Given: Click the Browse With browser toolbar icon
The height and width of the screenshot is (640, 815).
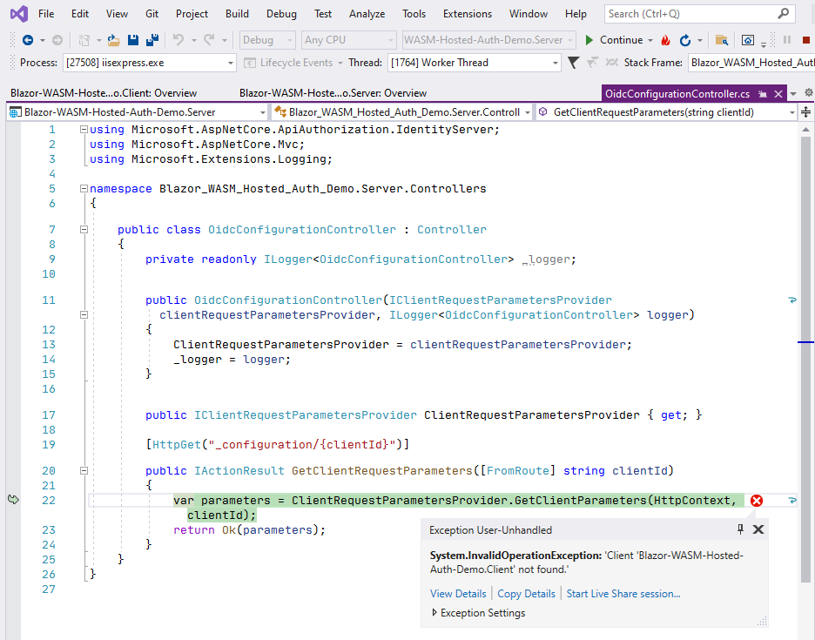Looking at the screenshot, I should pyautogui.click(x=748, y=40).
